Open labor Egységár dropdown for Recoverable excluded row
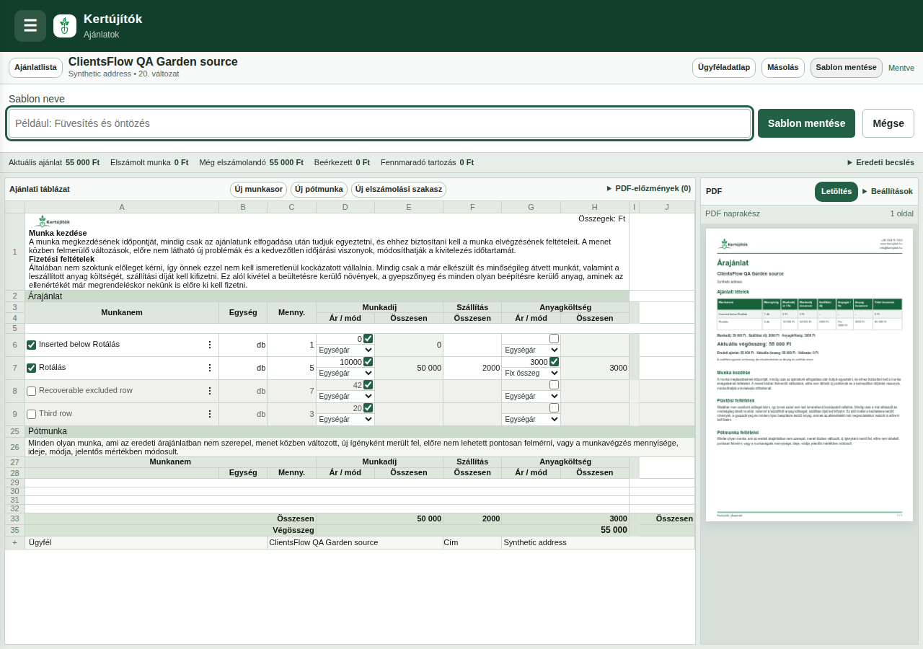The width and height of the screenshot is (923, 649). point(345,396)
